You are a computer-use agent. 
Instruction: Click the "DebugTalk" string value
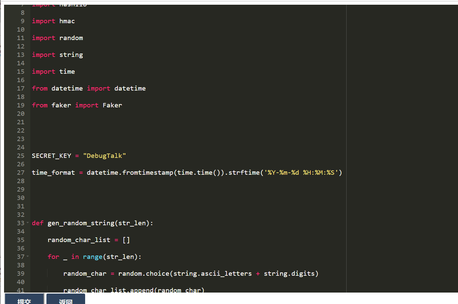point(104,156)
